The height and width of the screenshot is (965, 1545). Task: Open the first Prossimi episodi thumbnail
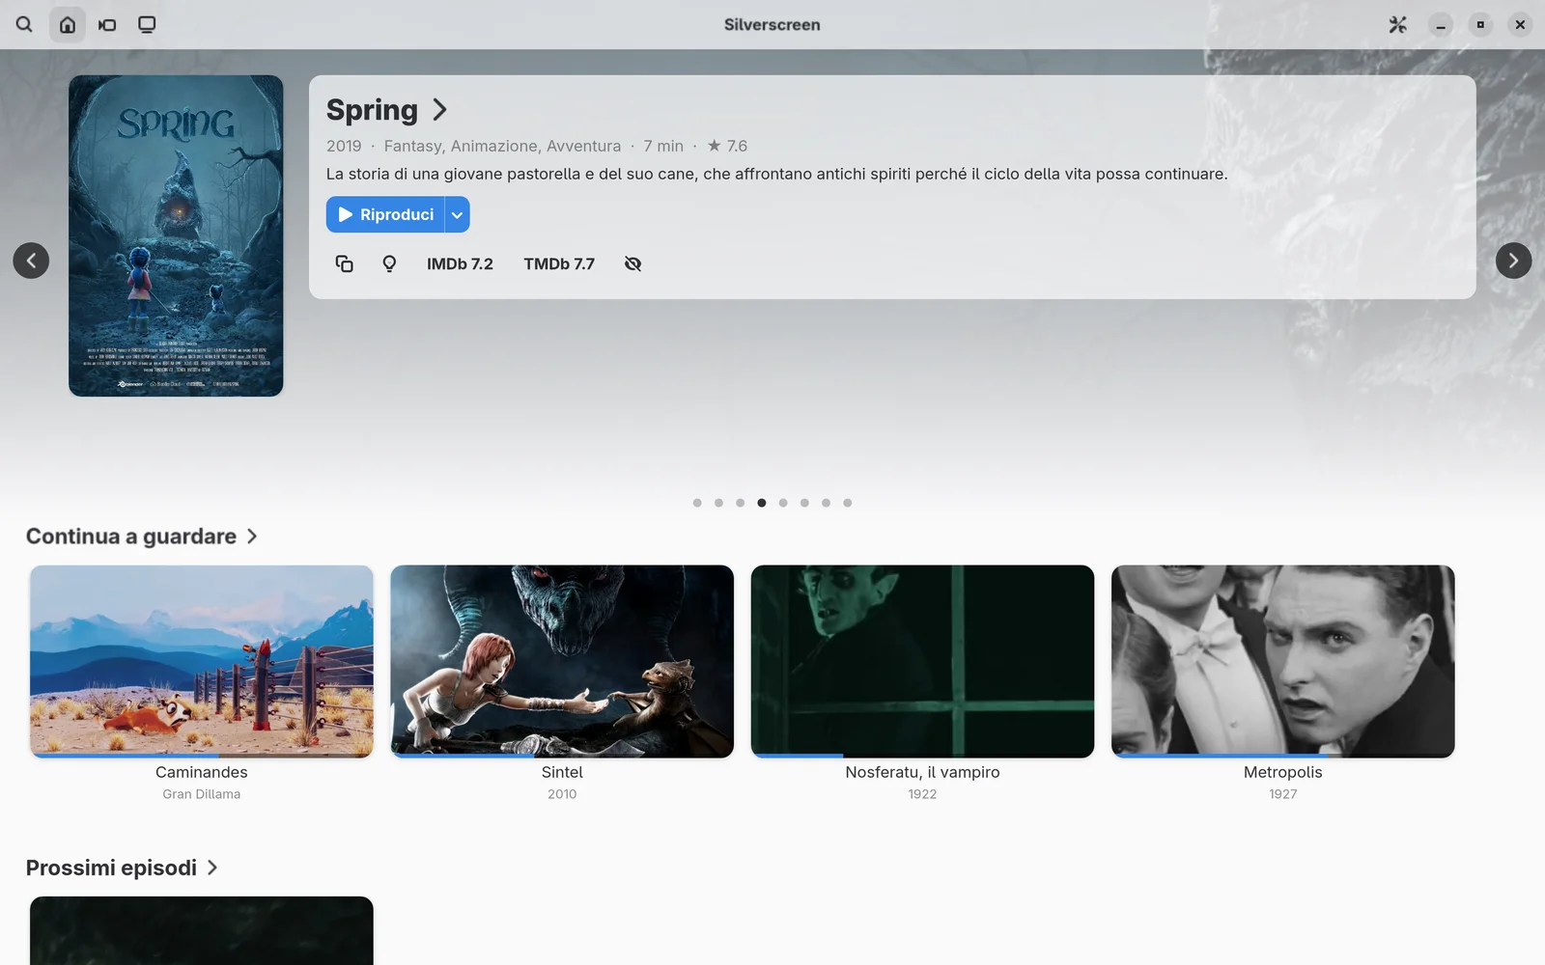202,930
